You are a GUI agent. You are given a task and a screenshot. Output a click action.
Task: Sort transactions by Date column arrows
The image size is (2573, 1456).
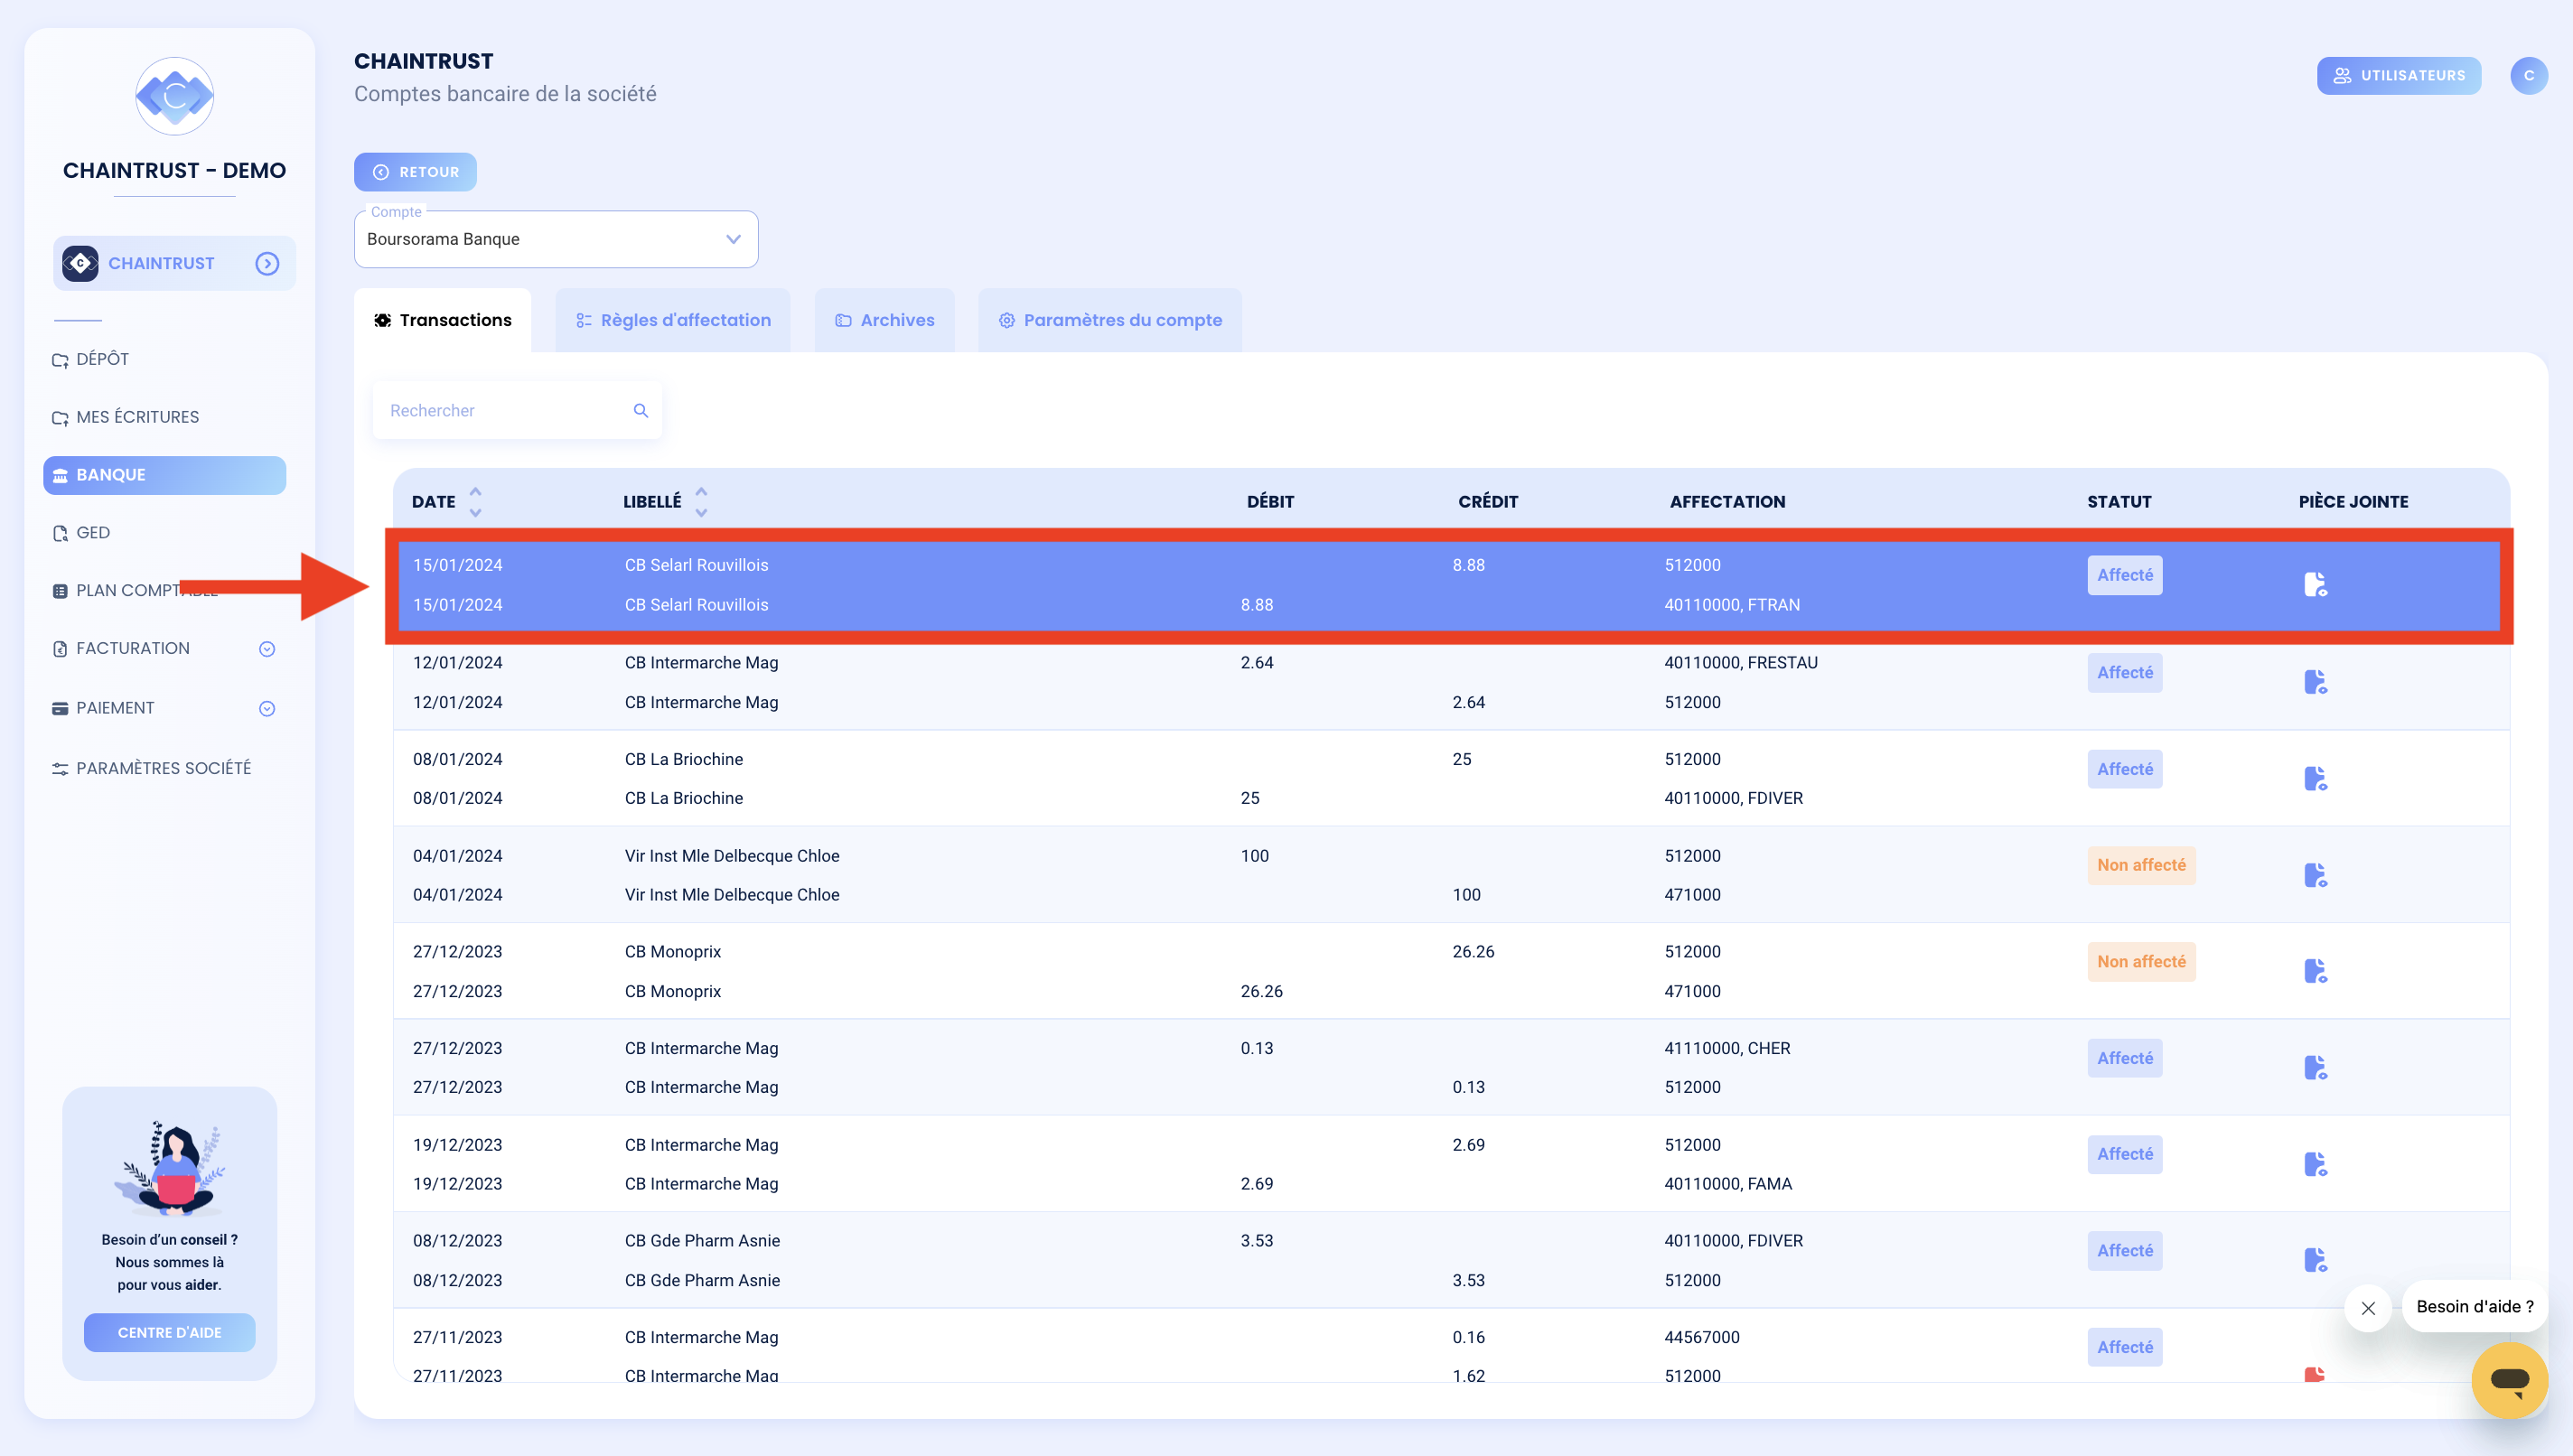(476, 502)
